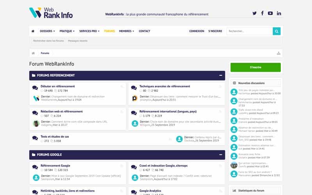Click the Rédaction web forum chat icon
The image size is (312, 195).
click(35, 113)
